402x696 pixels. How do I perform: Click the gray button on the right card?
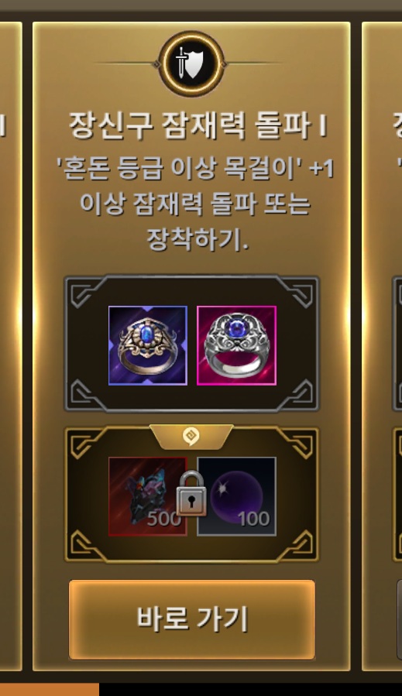pos(399,619)
